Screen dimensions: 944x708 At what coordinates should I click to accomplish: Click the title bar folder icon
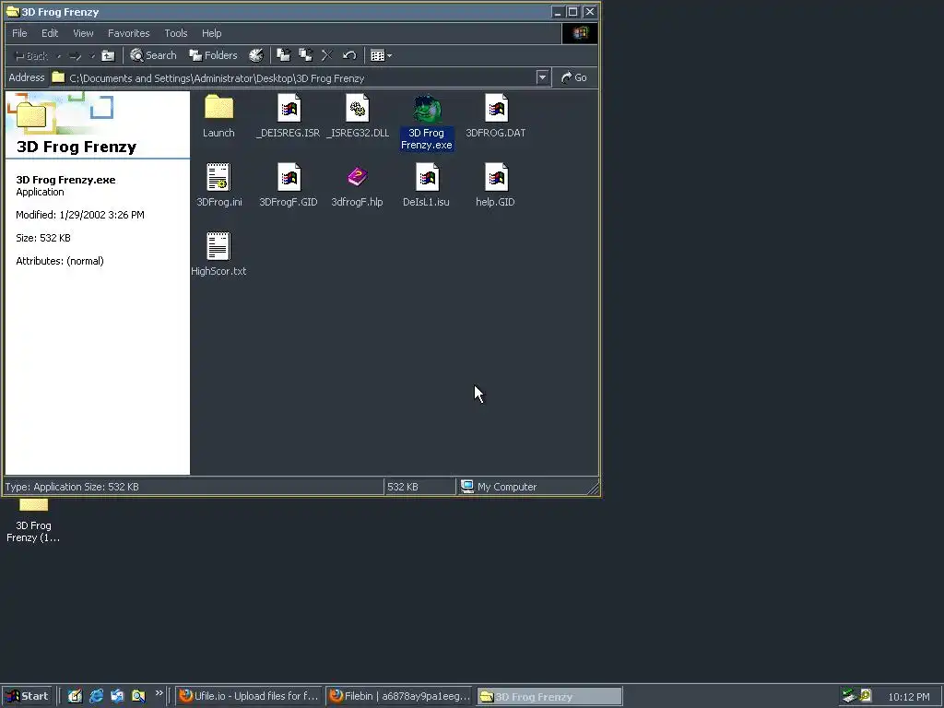coord(12,11)
